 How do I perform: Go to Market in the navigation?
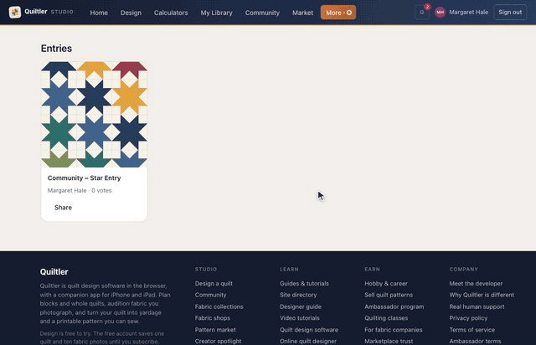[302, 13]
